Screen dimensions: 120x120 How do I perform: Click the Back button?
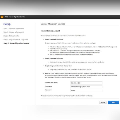pos(103,102)
